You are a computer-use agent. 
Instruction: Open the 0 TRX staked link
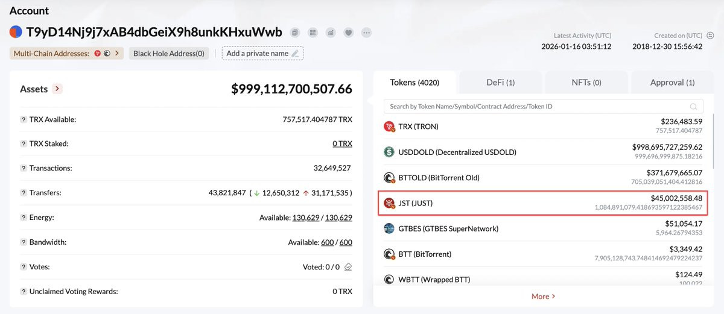(342, 144)
